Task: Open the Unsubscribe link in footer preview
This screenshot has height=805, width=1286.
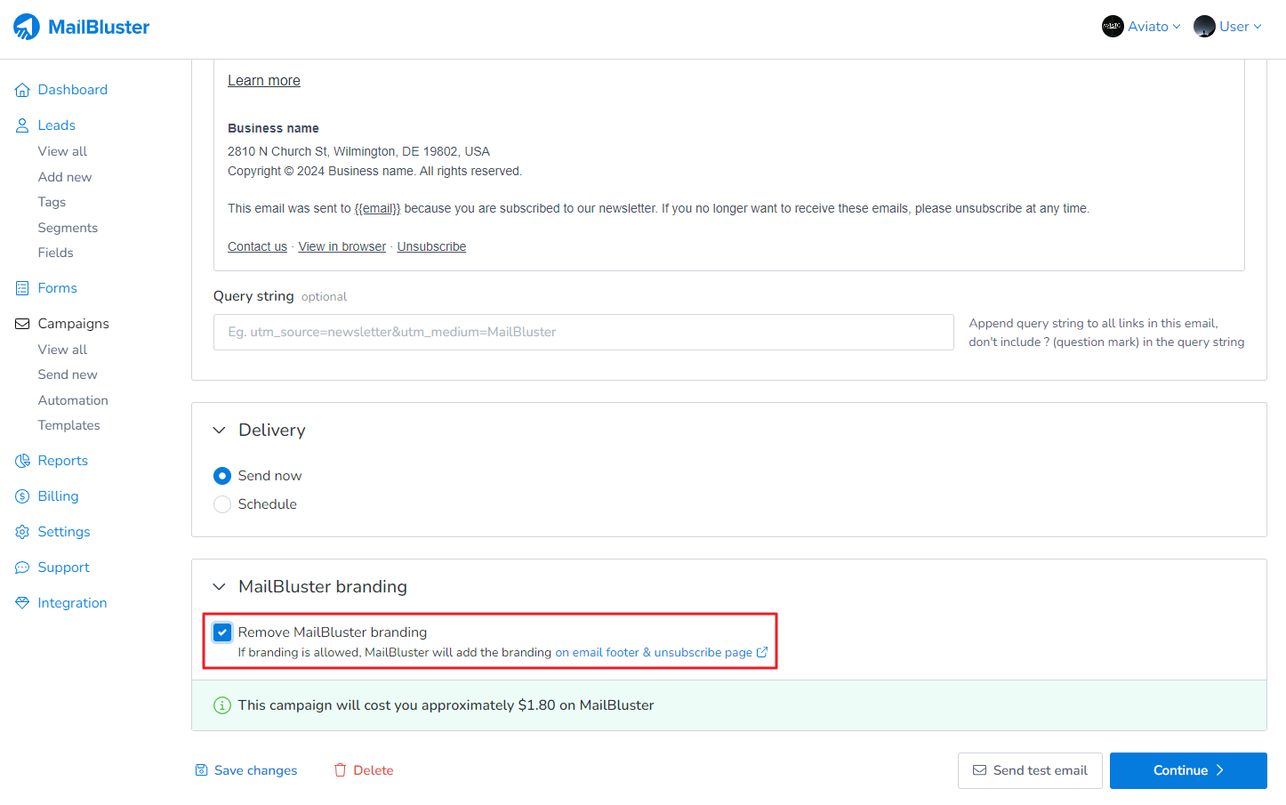Action: [x=431, y=246]
